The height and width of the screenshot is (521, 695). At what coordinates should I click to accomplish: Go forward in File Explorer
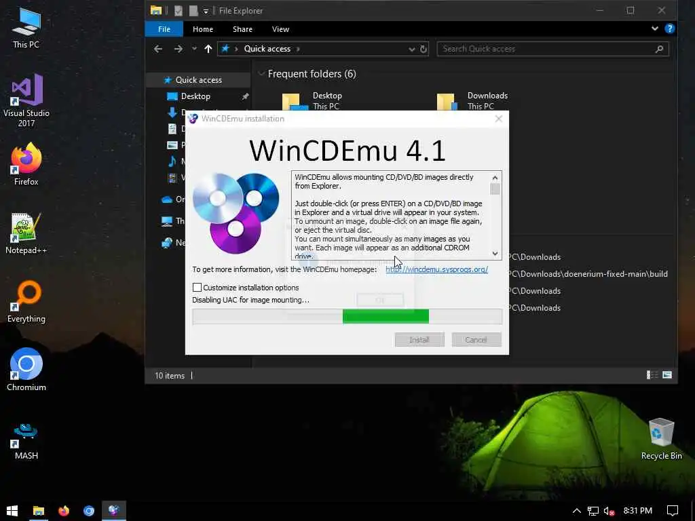click(x=179, y=49)
